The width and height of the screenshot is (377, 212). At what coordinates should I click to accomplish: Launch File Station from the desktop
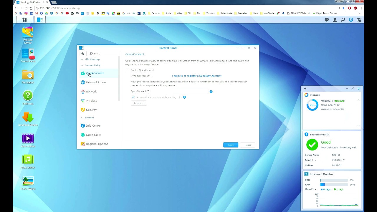pos(28,77)
